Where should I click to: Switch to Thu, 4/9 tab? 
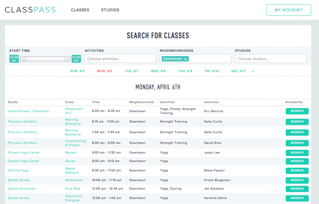[x=185, y=71]
